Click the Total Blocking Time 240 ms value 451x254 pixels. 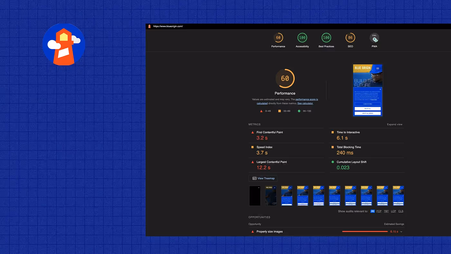point(345,153)
